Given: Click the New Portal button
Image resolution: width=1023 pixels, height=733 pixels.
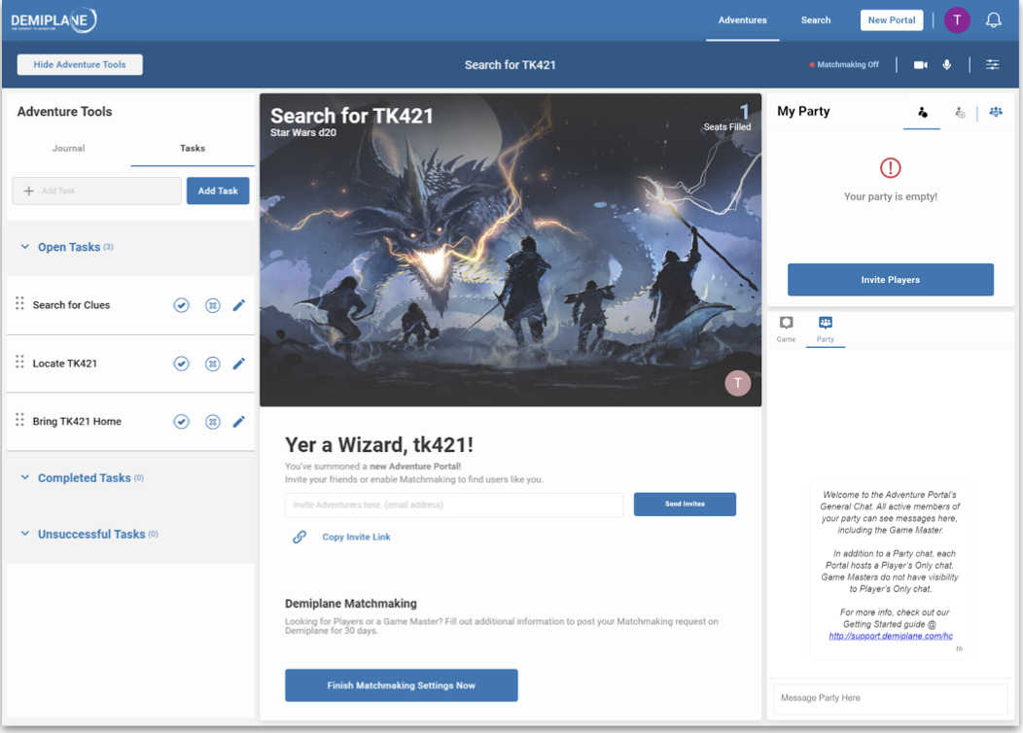Looking at the screenshot, I should [891, 20].
